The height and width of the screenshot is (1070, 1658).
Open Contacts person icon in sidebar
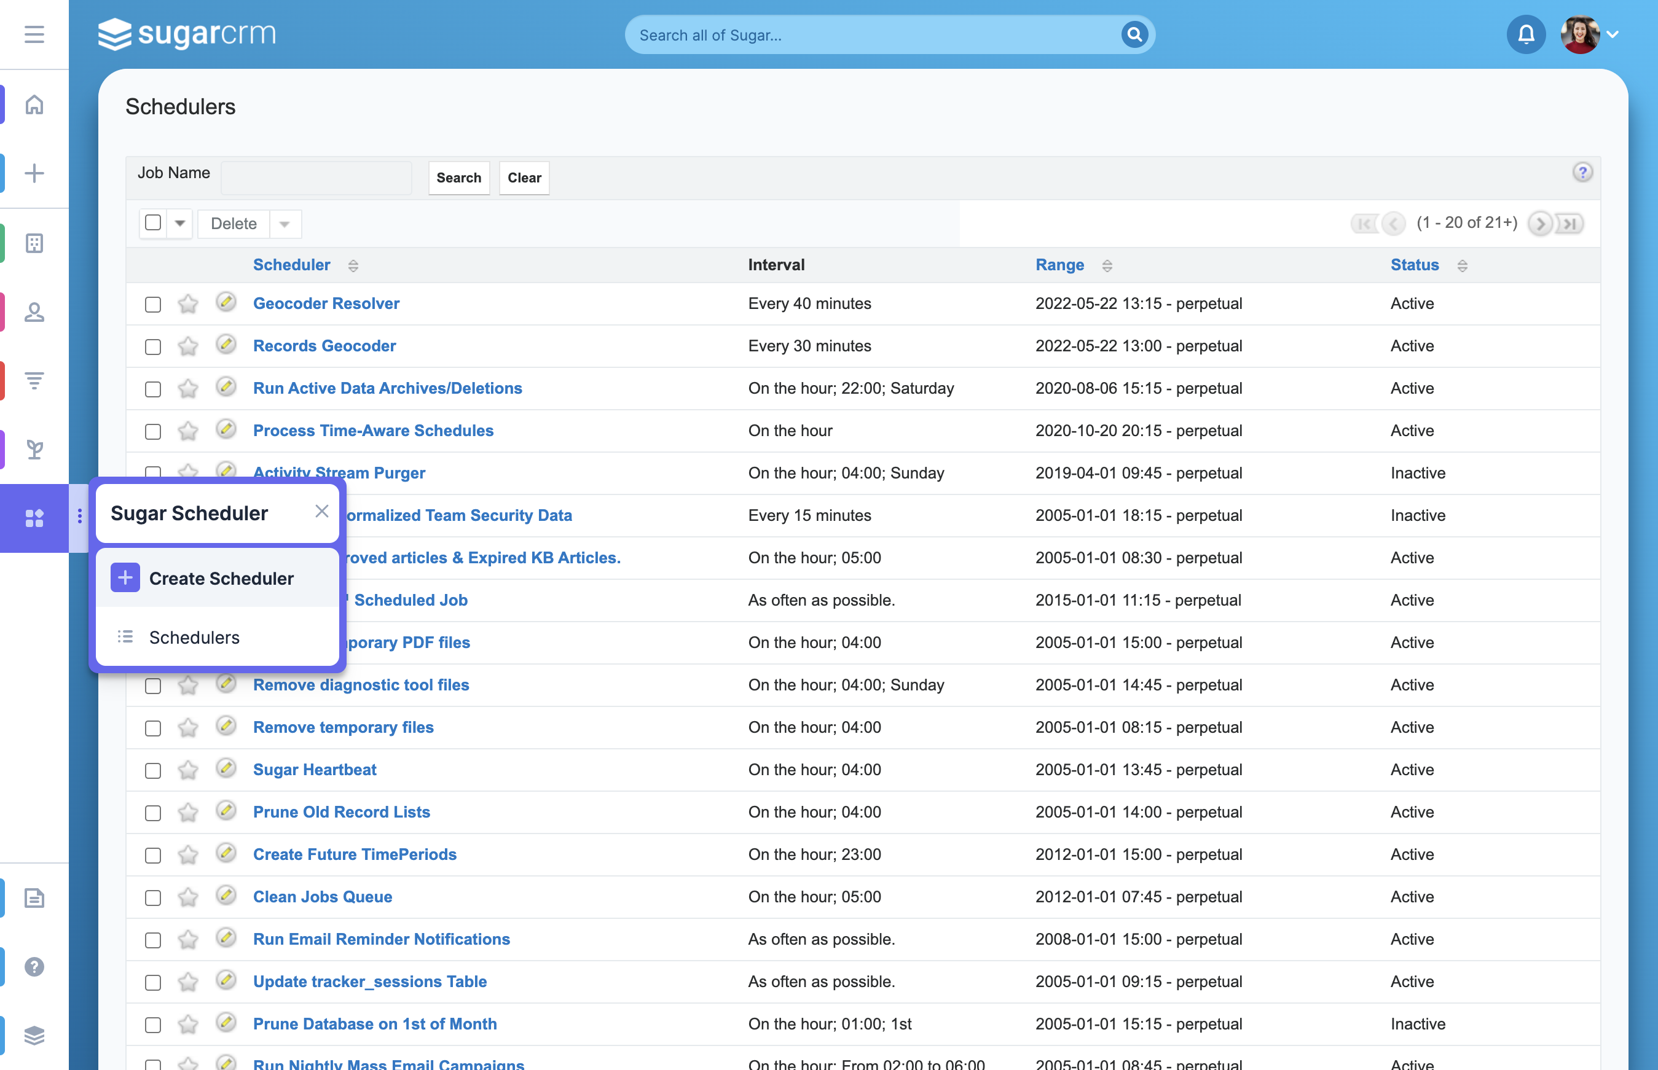pos(34,312)
